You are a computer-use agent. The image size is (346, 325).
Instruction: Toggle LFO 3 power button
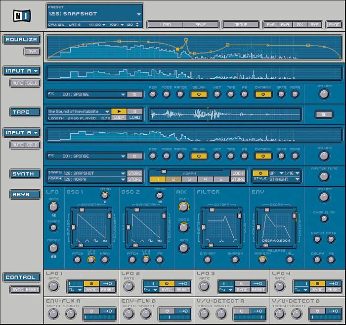click(x=242, y=283)
